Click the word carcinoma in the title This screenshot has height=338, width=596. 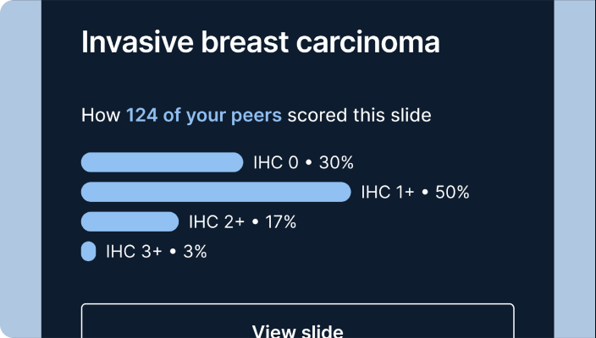[367, 42]
